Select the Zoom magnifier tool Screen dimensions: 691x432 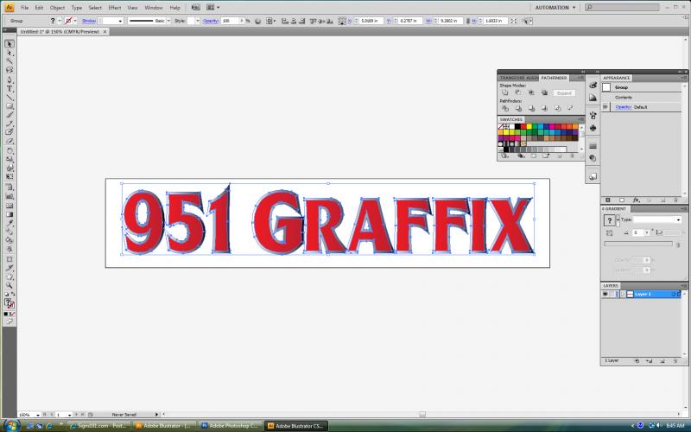coord(10,286)
